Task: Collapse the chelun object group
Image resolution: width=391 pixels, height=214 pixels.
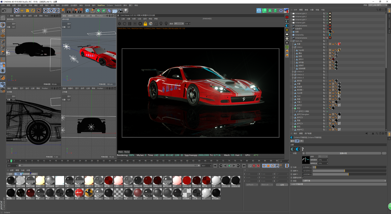Action: (293, 47)
